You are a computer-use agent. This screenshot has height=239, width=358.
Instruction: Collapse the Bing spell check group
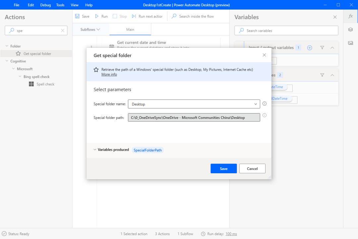pos(20,76)
